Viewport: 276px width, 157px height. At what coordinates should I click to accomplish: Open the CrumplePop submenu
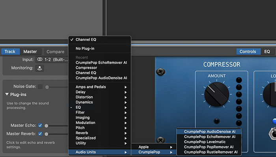[154, 152]
